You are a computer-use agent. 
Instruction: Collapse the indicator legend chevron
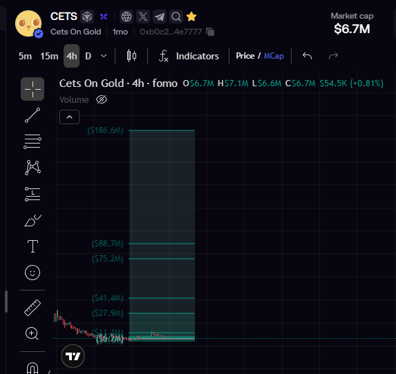69,117
